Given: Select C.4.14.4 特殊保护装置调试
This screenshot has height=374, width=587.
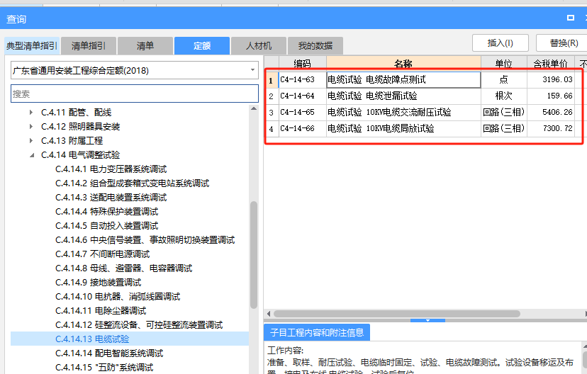Looking at the screenshot, I should (106, 212).
